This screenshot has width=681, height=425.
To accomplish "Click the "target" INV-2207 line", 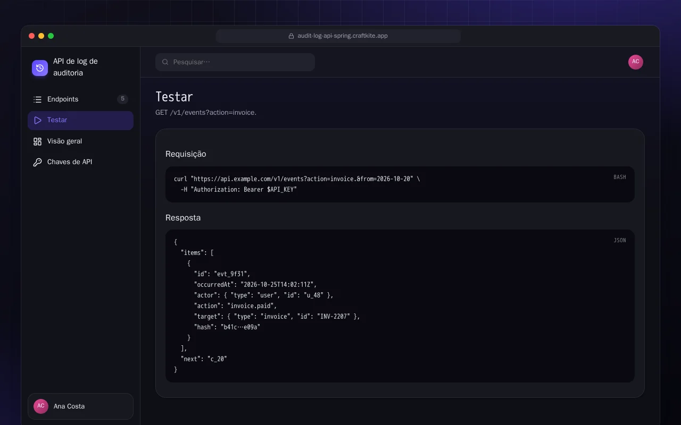I will (x=277, y=317).
